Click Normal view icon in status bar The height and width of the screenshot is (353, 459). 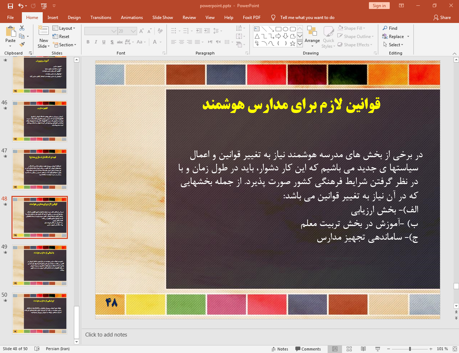[x=335, y=349]
